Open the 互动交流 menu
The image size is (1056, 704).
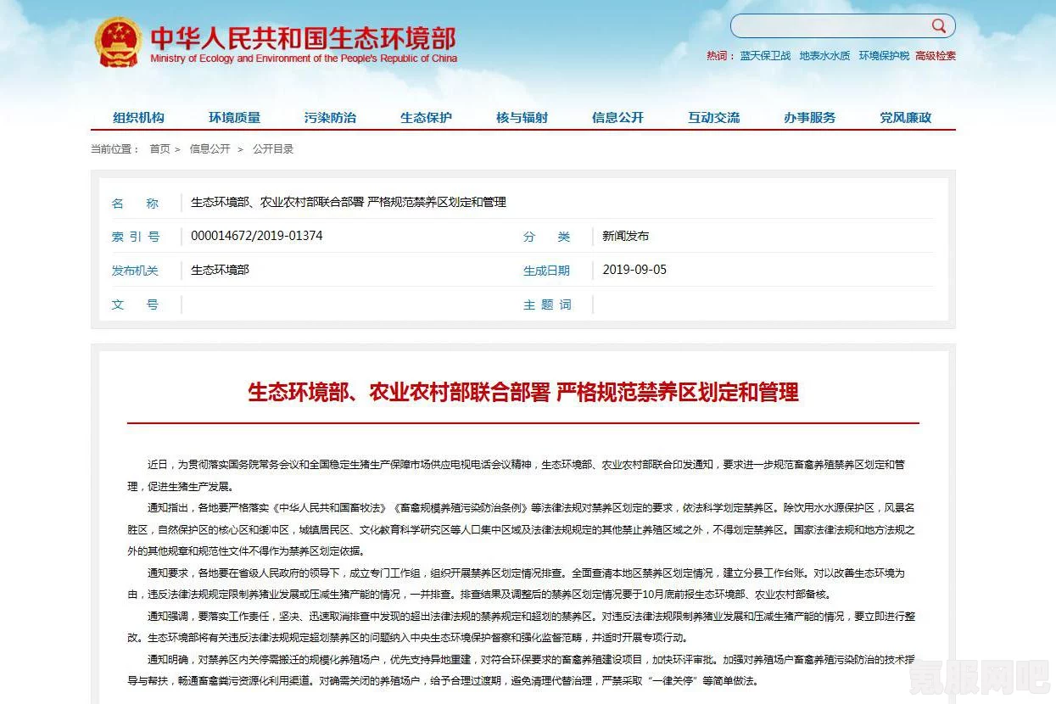coord(714,118)
